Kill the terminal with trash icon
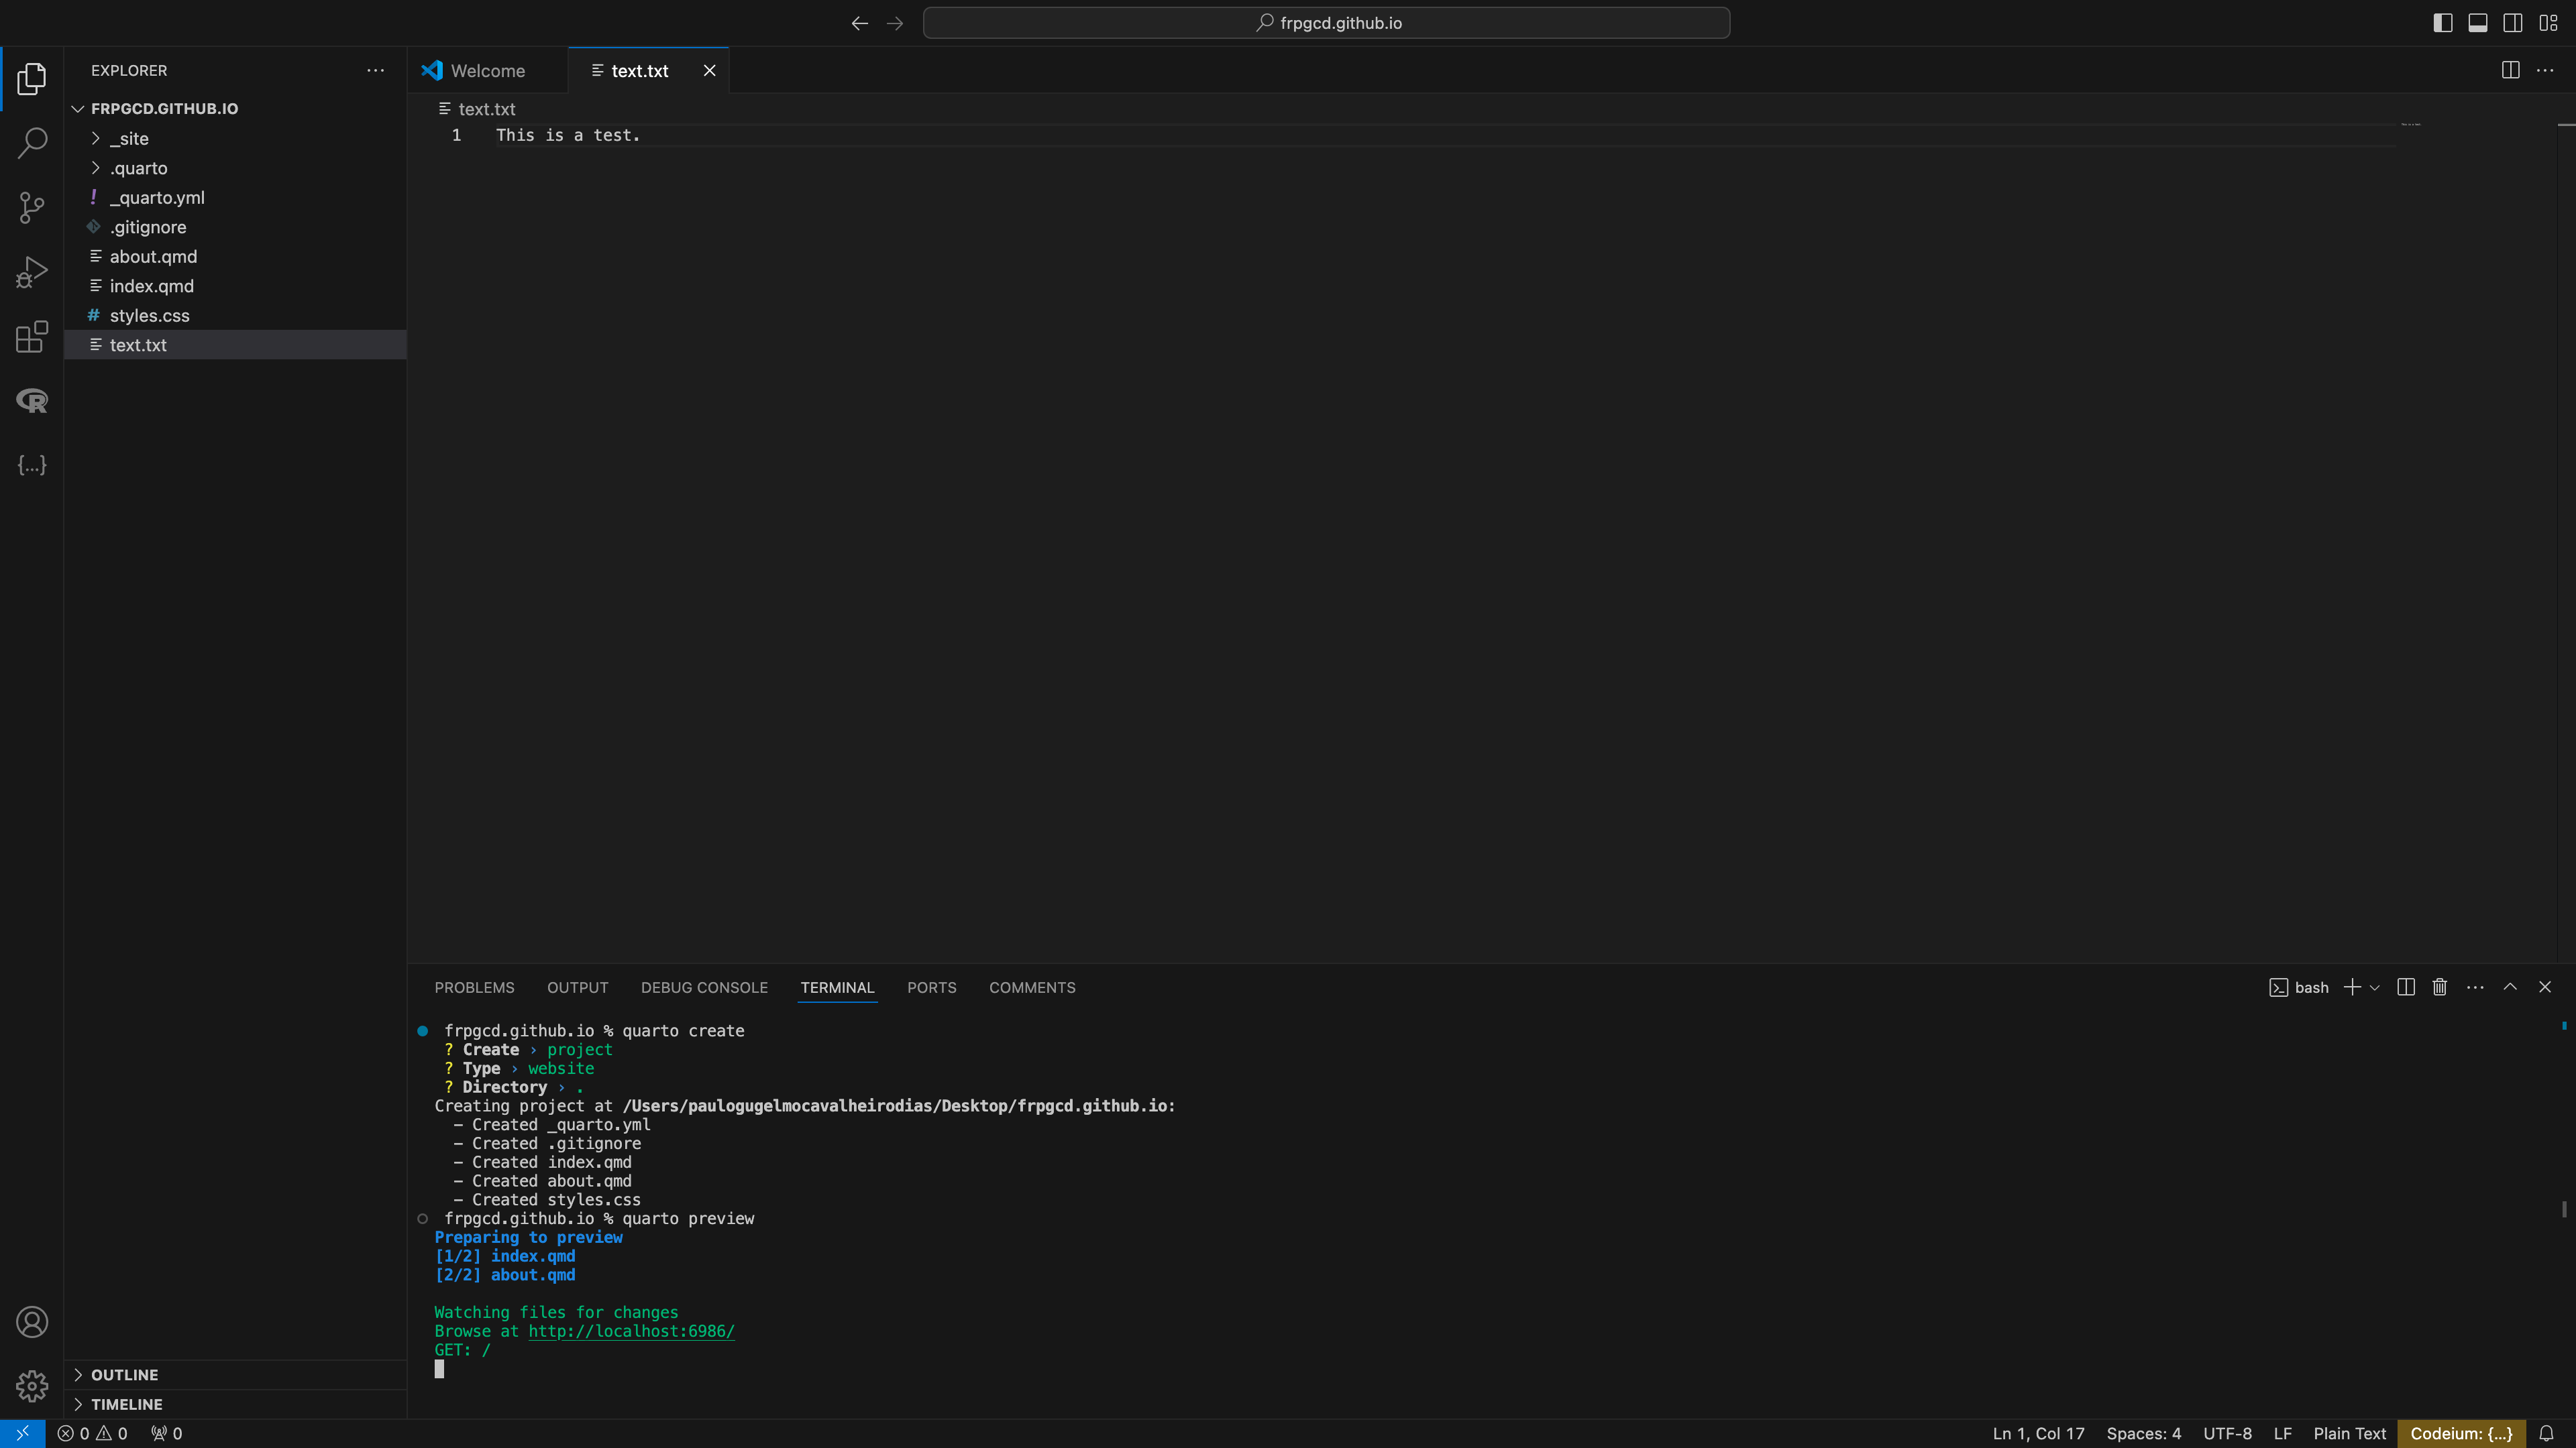Image resolution: width=2576 pixels, height=1448 pixels. point(2440,987)
